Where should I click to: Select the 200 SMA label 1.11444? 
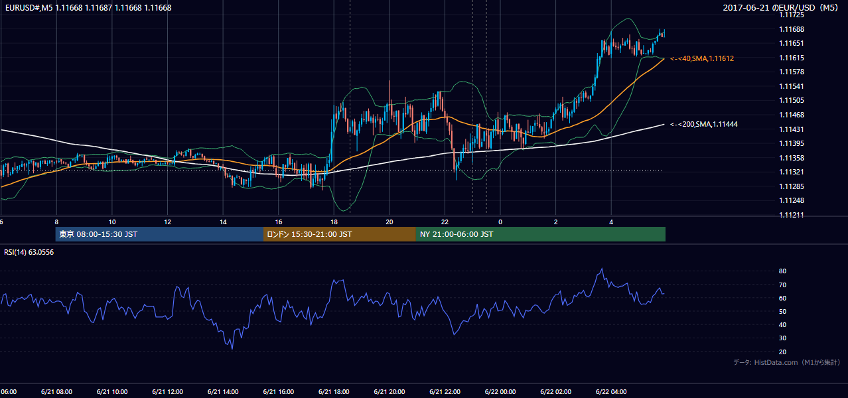(704, 124)
